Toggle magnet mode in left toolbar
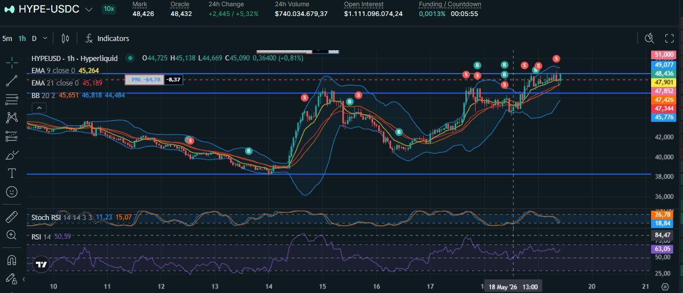This screenshot has height=293, width=683. pos(12,261)
